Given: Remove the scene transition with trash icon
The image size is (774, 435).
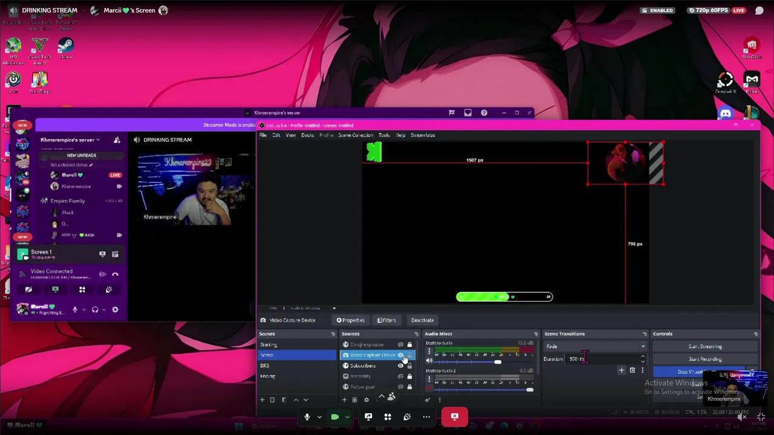Looking at the screenshot, I should pos(633,370).
